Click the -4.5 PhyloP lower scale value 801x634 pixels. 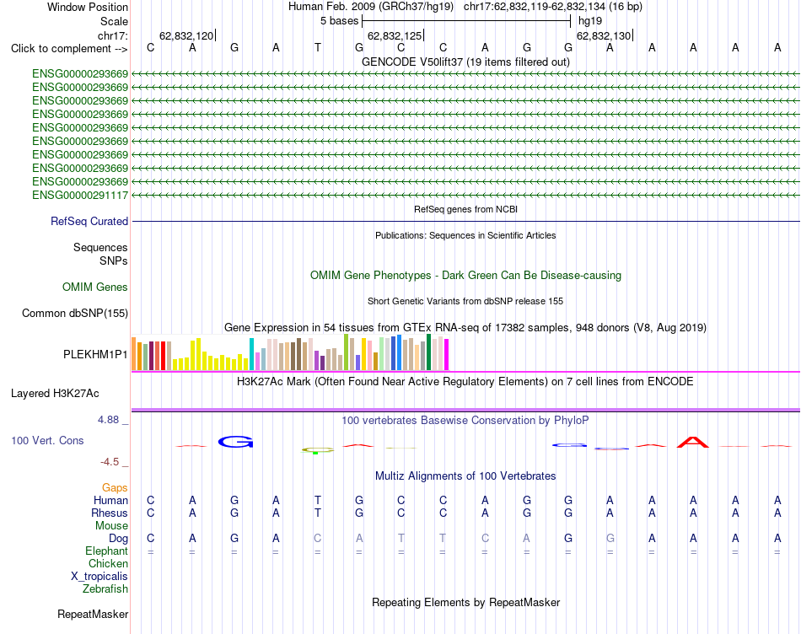[110, 462]
